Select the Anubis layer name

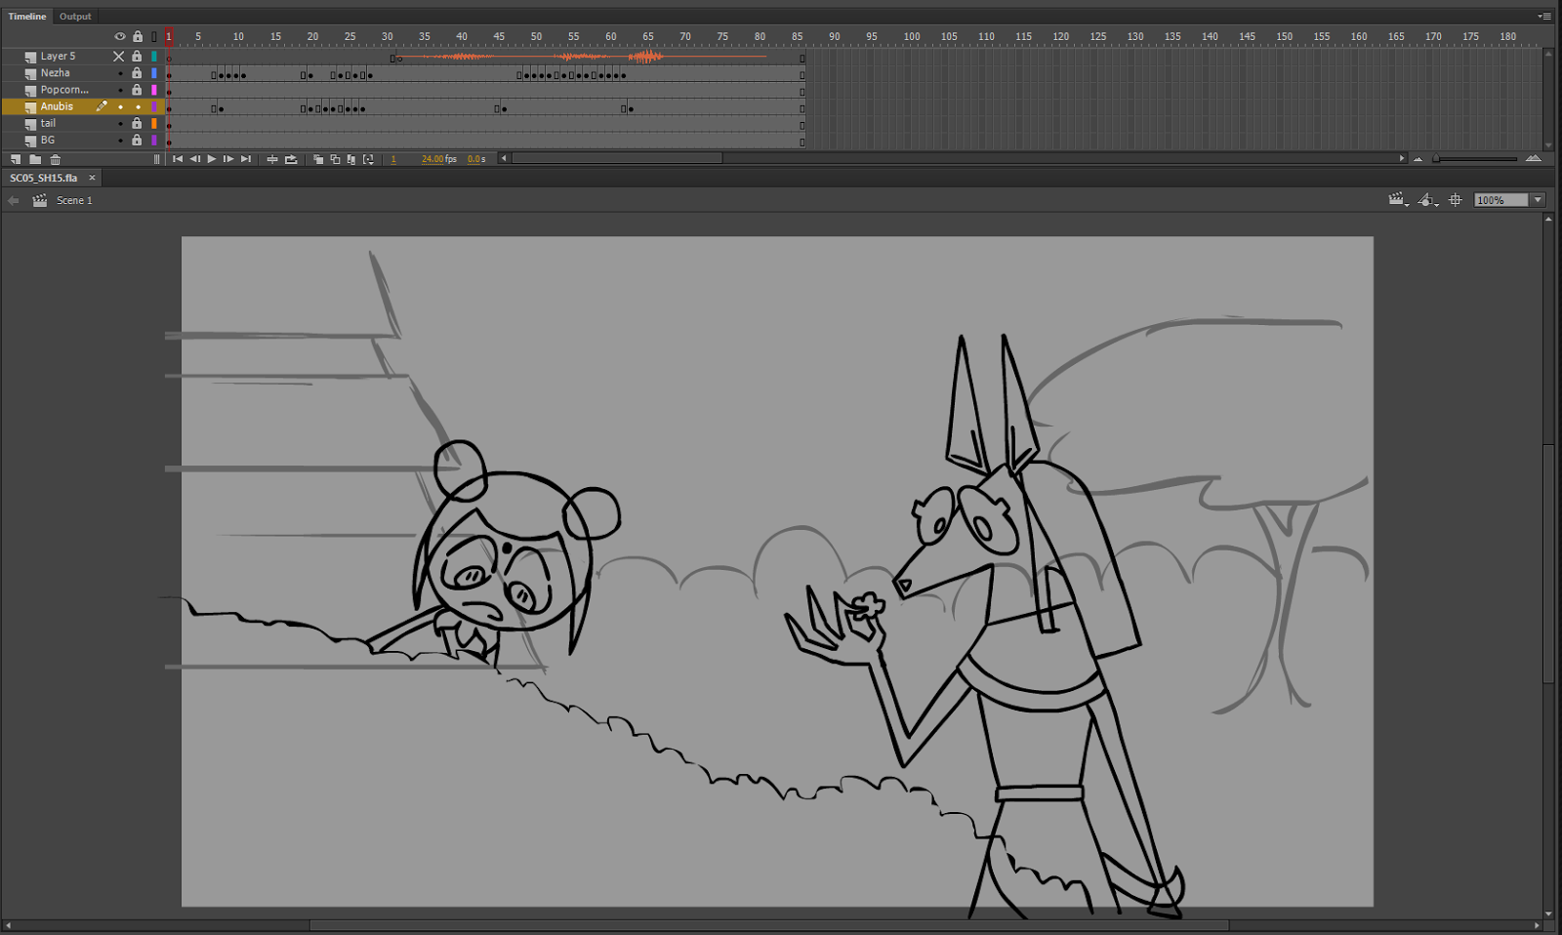tap(57, 106)
